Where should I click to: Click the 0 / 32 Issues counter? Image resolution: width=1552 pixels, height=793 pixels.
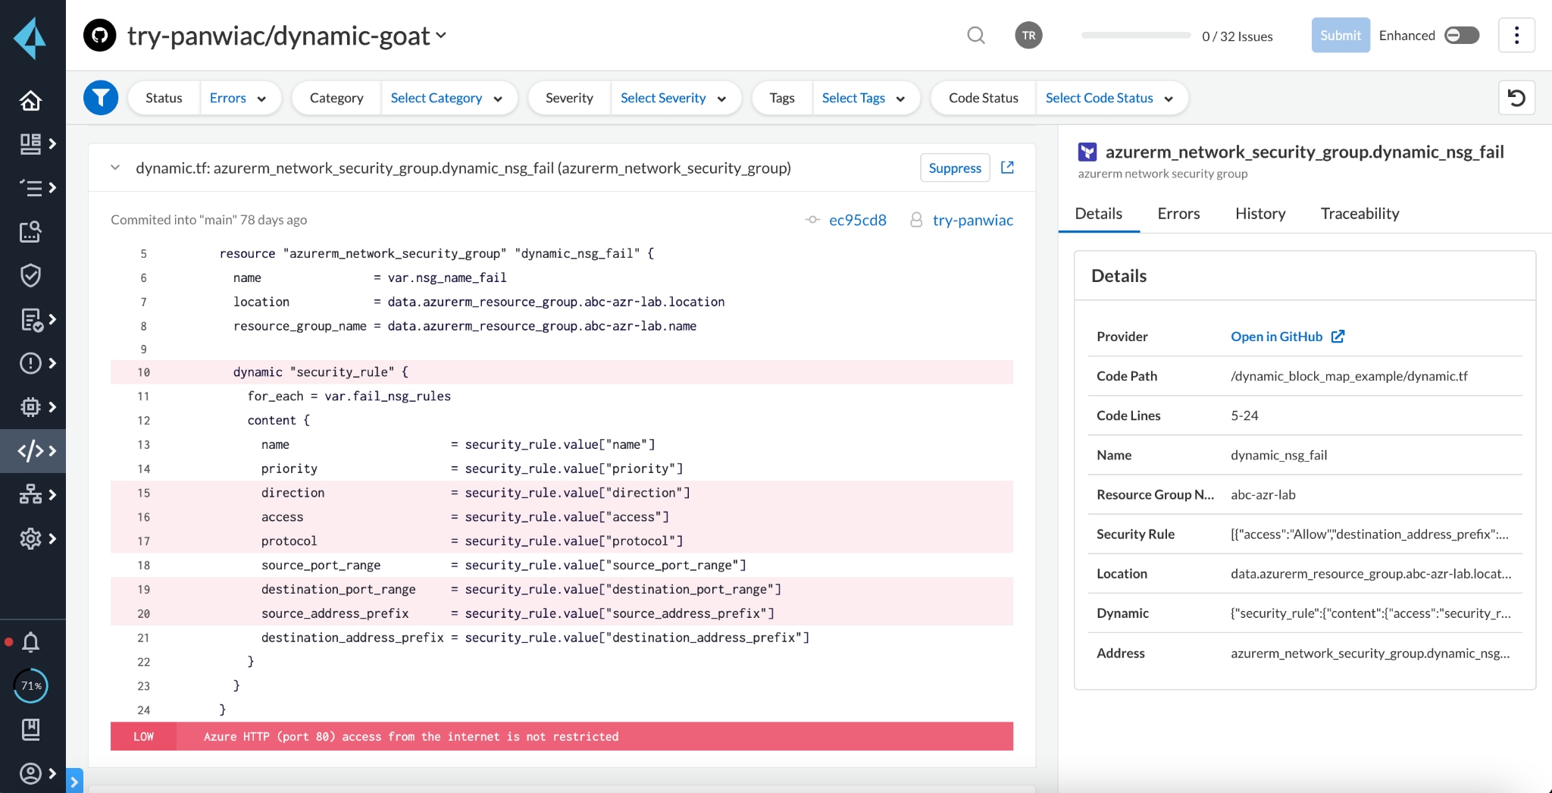click(1237, 36)
